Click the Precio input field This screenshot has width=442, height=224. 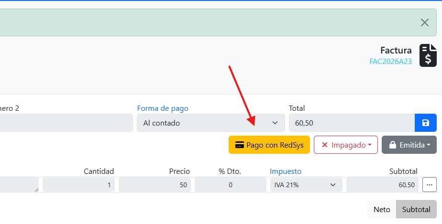[x=155, y=185]
